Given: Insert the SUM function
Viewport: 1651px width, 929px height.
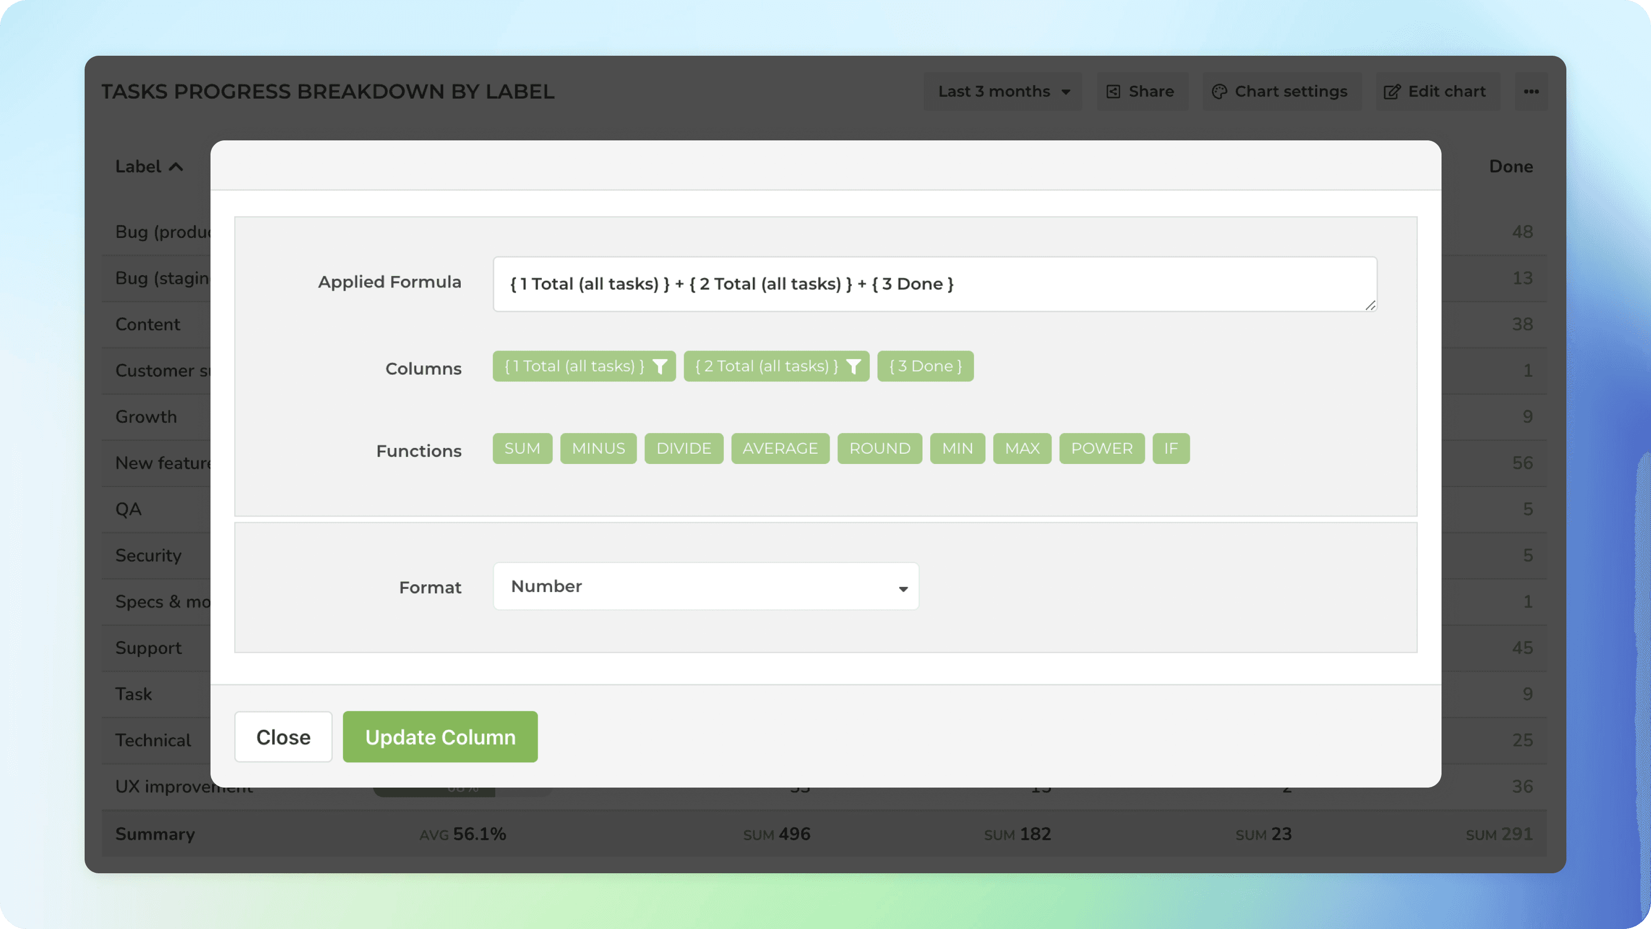Looking at the screenshot, I should (x=522, y=448).
